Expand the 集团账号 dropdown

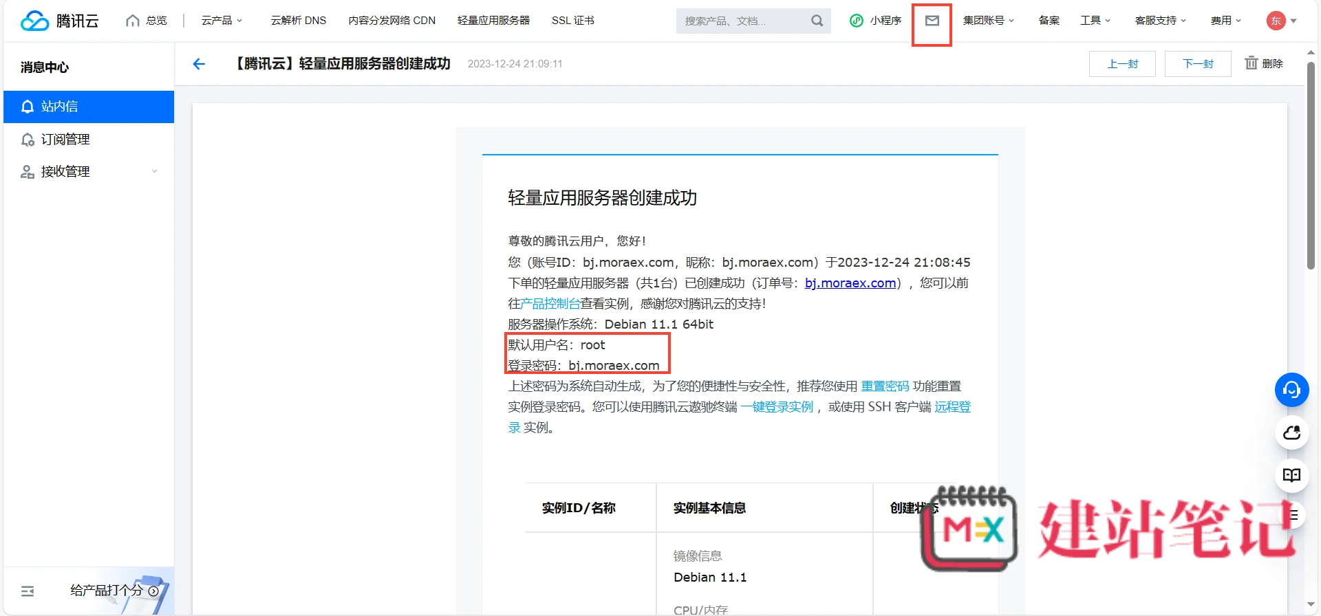coord(989,21)
